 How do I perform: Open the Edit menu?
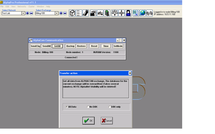(7, 6)
